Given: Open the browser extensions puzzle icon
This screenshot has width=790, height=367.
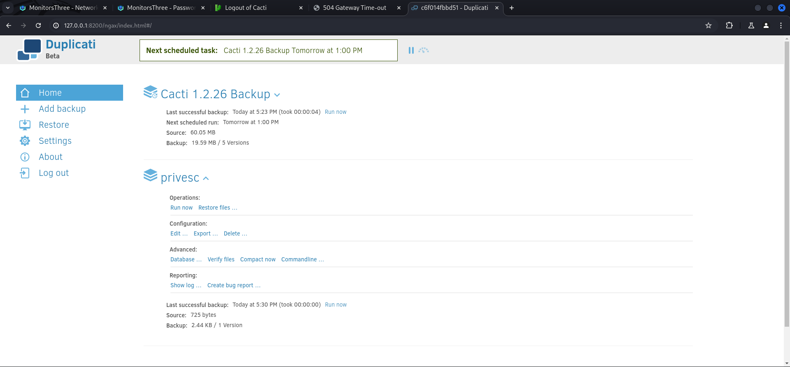Looking at the screenshot, I should pyautogui.click(x=729, y=25).
